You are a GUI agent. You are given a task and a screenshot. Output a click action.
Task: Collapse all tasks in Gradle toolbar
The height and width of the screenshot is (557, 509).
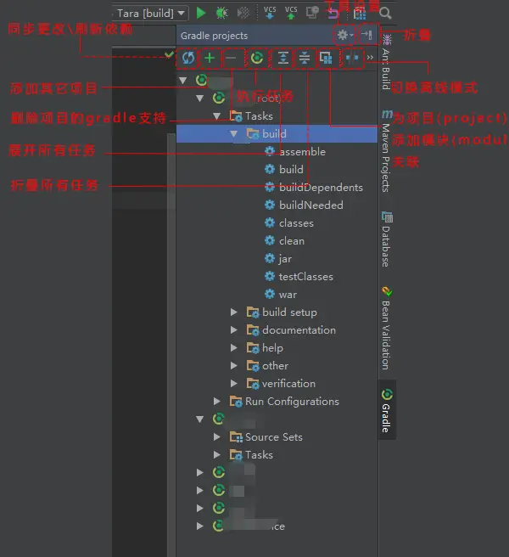pyautogui.click(x=305, y=58)
